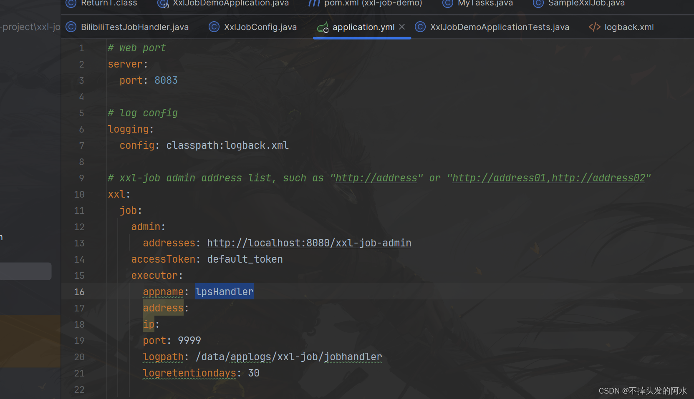Click the # log config comment
This screenshot has width=694, height=399.
click(143, 113)
